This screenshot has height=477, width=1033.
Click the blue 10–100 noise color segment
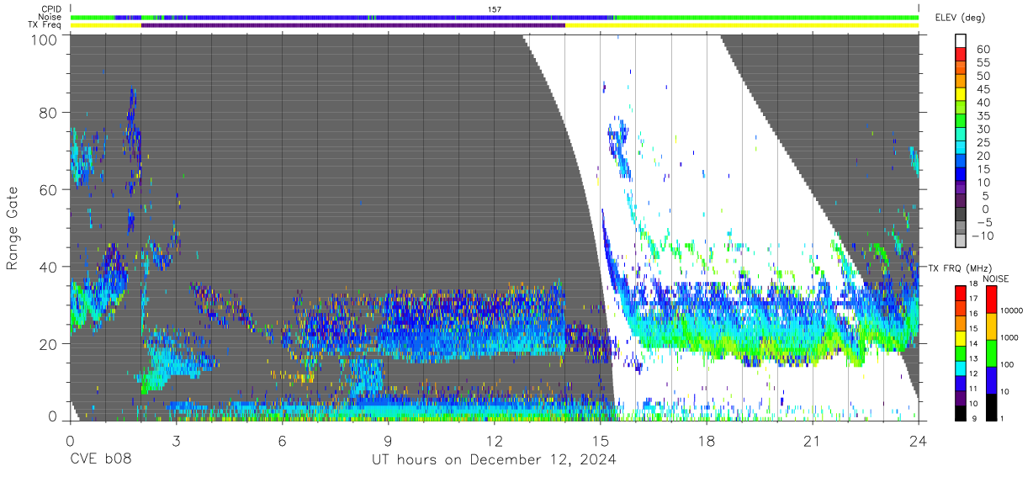coord(990,379)
